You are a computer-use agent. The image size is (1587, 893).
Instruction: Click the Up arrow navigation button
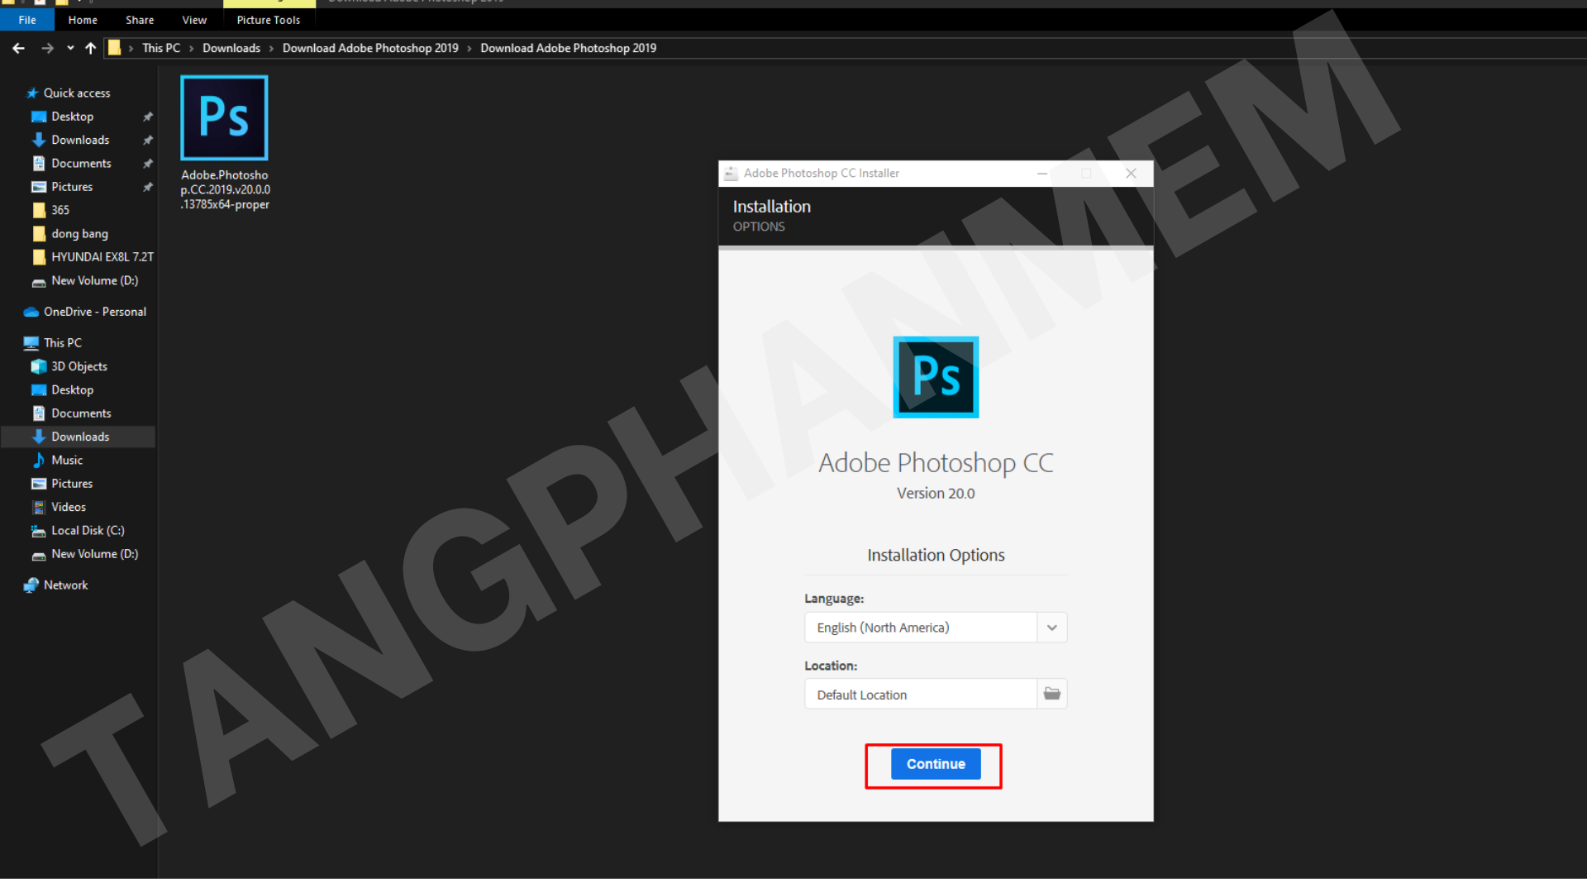point(90,48)
